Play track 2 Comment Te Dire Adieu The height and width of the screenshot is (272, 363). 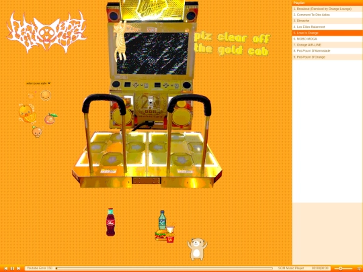pyautogui.click(x=327, y=15)
